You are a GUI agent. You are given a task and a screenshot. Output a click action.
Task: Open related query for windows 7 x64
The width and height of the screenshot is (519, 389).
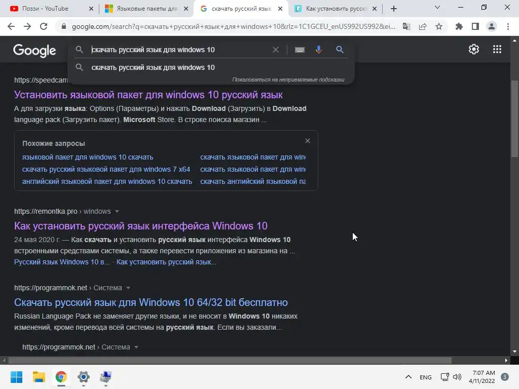(x=106, y=169)
